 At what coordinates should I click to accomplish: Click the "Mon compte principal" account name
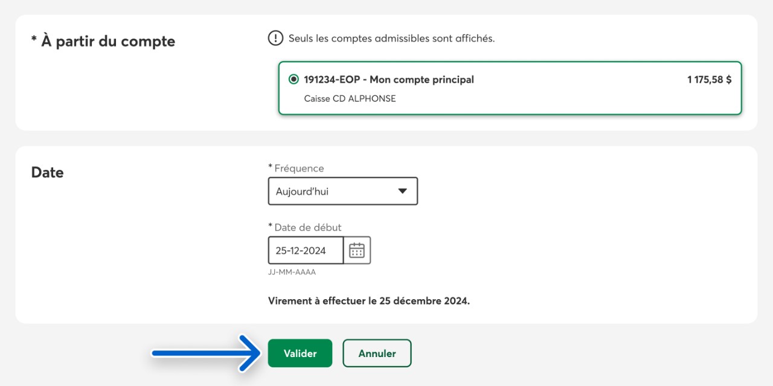[x=422, y=80]
